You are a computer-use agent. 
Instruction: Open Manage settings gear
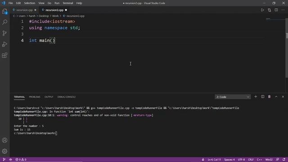pos(4,151)
